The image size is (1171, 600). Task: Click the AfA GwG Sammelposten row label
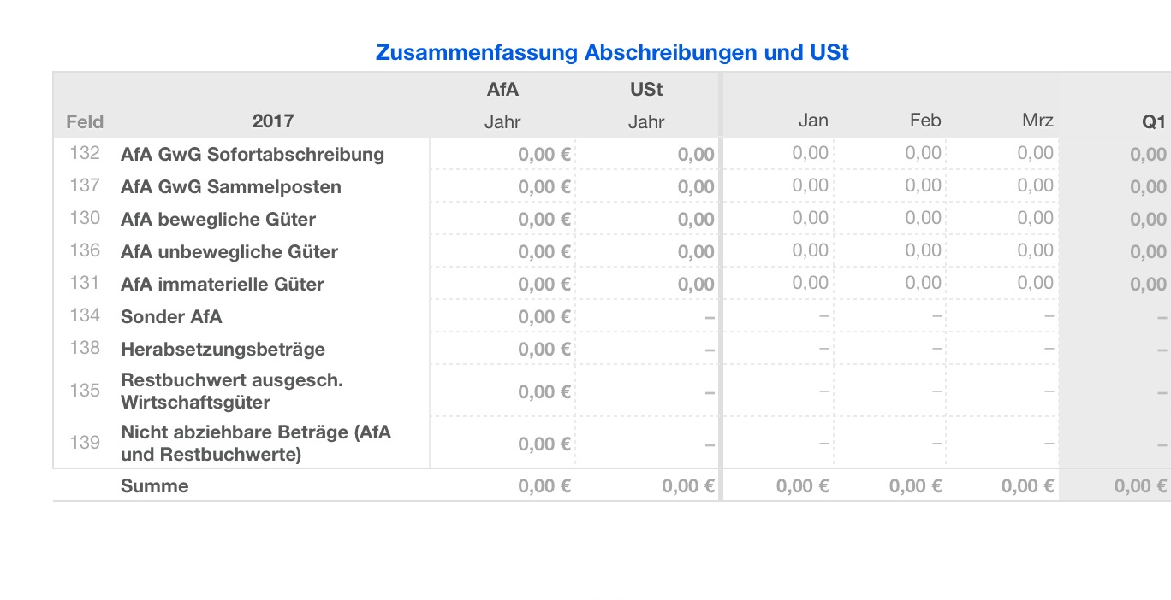tap(231, 187)
